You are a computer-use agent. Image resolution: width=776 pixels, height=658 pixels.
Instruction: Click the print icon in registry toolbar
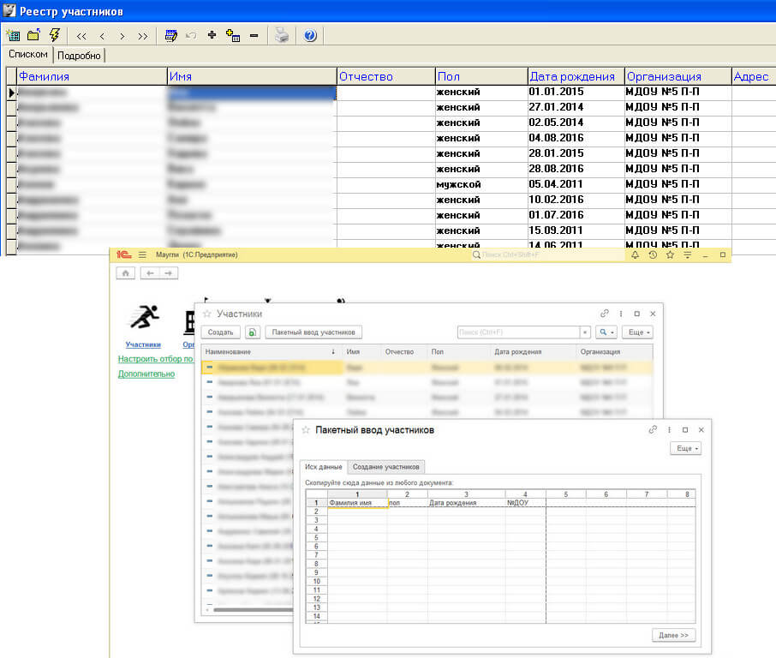[x=281, y=35]
